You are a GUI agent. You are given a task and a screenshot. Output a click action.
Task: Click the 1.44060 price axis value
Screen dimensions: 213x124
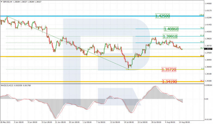[x=208, y=4]
